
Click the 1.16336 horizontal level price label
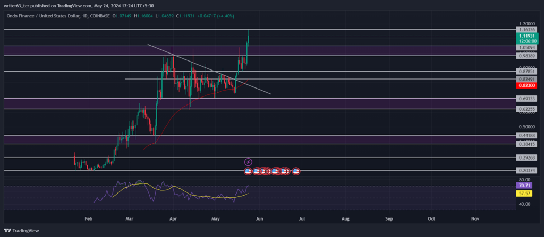(528, 30)
